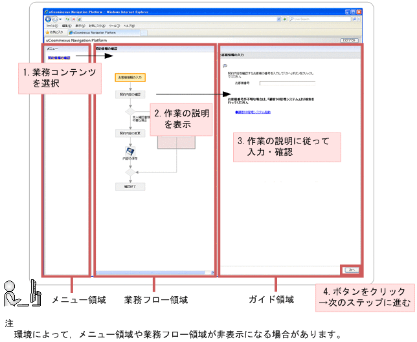417x342 pixels.
Task: Minimize the Internet Explorer window
Action: [x=348, y=12]
